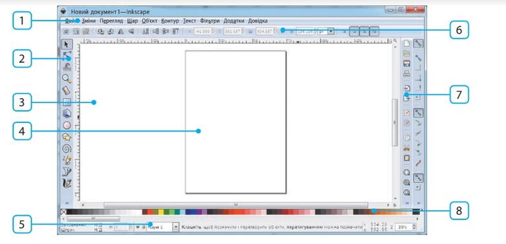The height and width of the screenshot is (244, 506).
Task: Select the 3D Box tool
Action: [67, 114]
